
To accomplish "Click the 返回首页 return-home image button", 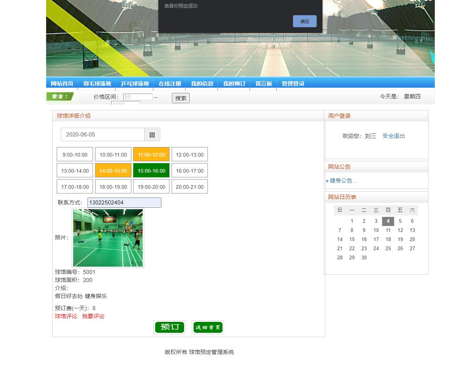I will [x=208, y=327].
